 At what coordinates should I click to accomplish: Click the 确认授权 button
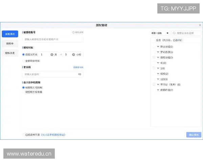194,135
